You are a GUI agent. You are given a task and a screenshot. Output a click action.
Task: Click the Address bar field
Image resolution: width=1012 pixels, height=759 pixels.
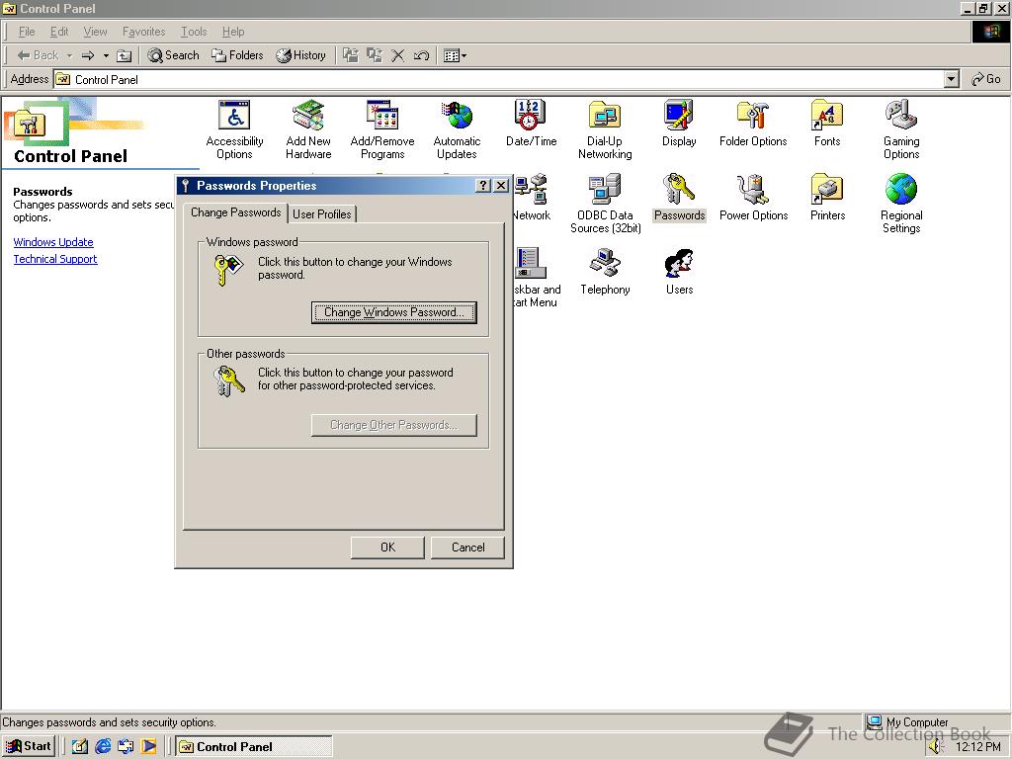pyautogui.click(x=507, y=79)
